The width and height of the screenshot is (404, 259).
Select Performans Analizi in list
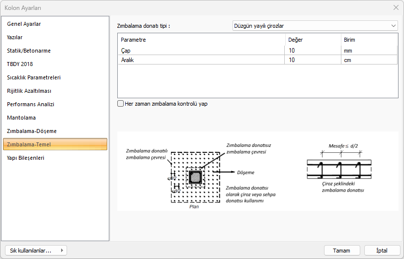coord(31,104)
